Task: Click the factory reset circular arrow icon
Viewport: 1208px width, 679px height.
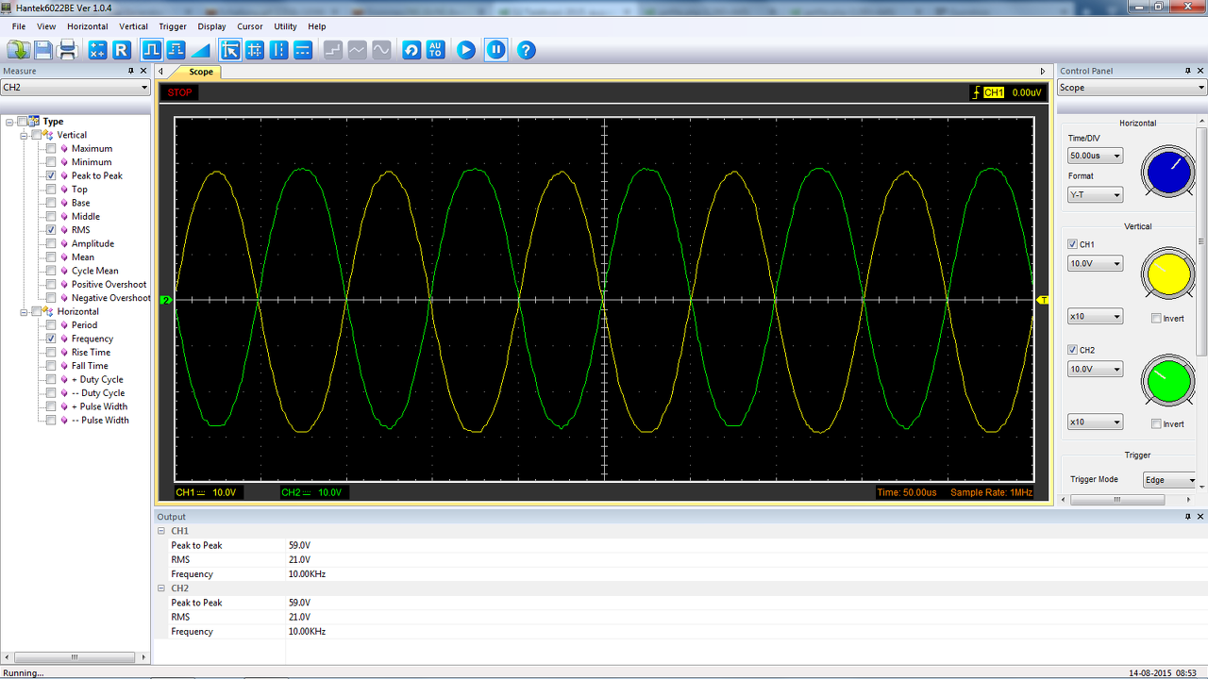Action: 411,50
